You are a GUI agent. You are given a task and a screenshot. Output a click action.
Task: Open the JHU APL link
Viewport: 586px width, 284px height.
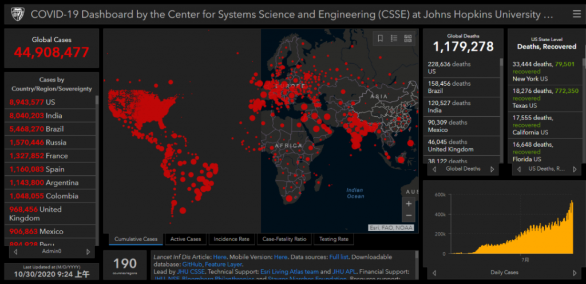(345, 271)
